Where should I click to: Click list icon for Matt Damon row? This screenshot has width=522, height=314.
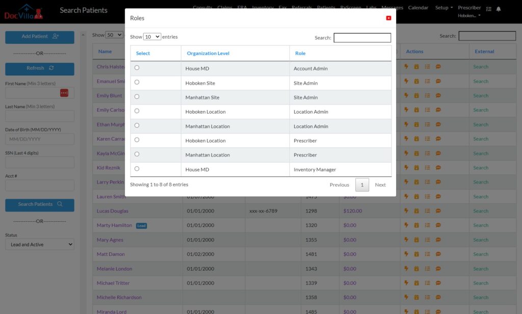point(428,254)
